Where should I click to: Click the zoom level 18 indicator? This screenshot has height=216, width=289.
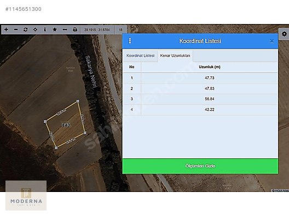click(120, 29)
